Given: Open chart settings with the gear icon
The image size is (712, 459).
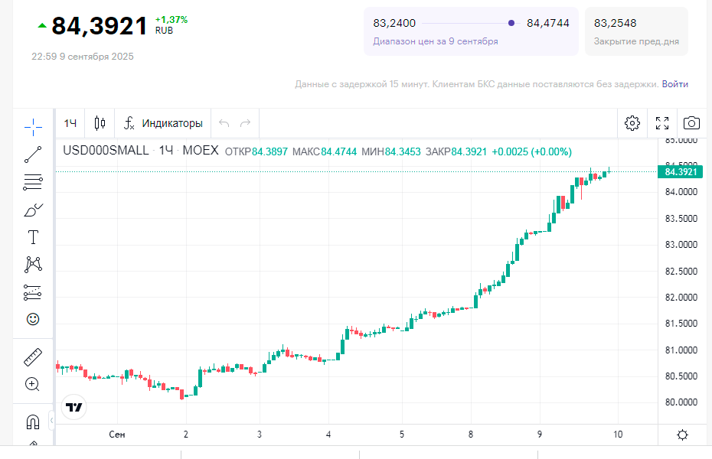Looking at the screenshot, I should [632, 123].
